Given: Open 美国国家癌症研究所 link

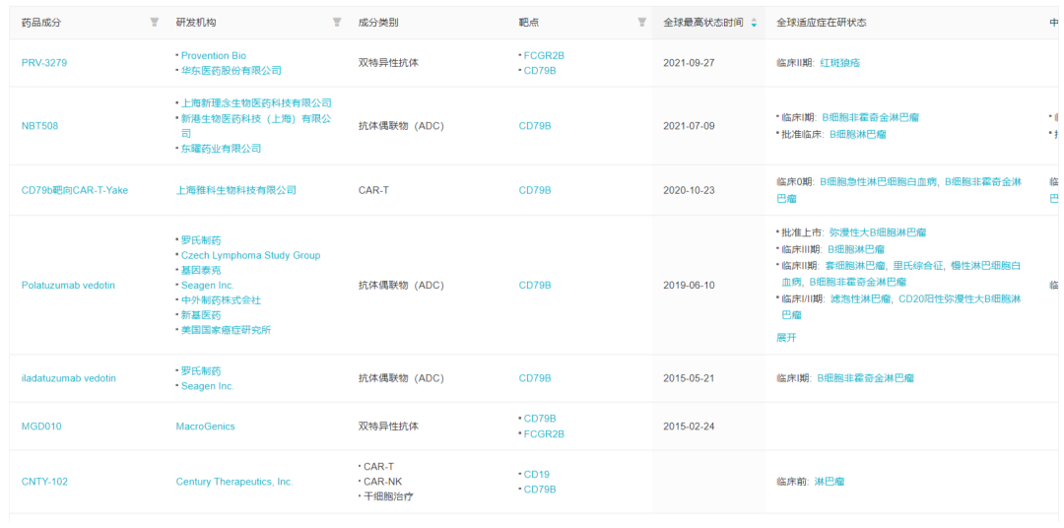Looking at the screenshot, I should click(226, 330).
